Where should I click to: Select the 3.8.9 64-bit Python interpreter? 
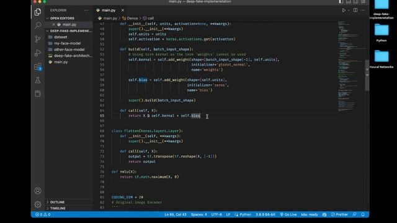[265, 214]
